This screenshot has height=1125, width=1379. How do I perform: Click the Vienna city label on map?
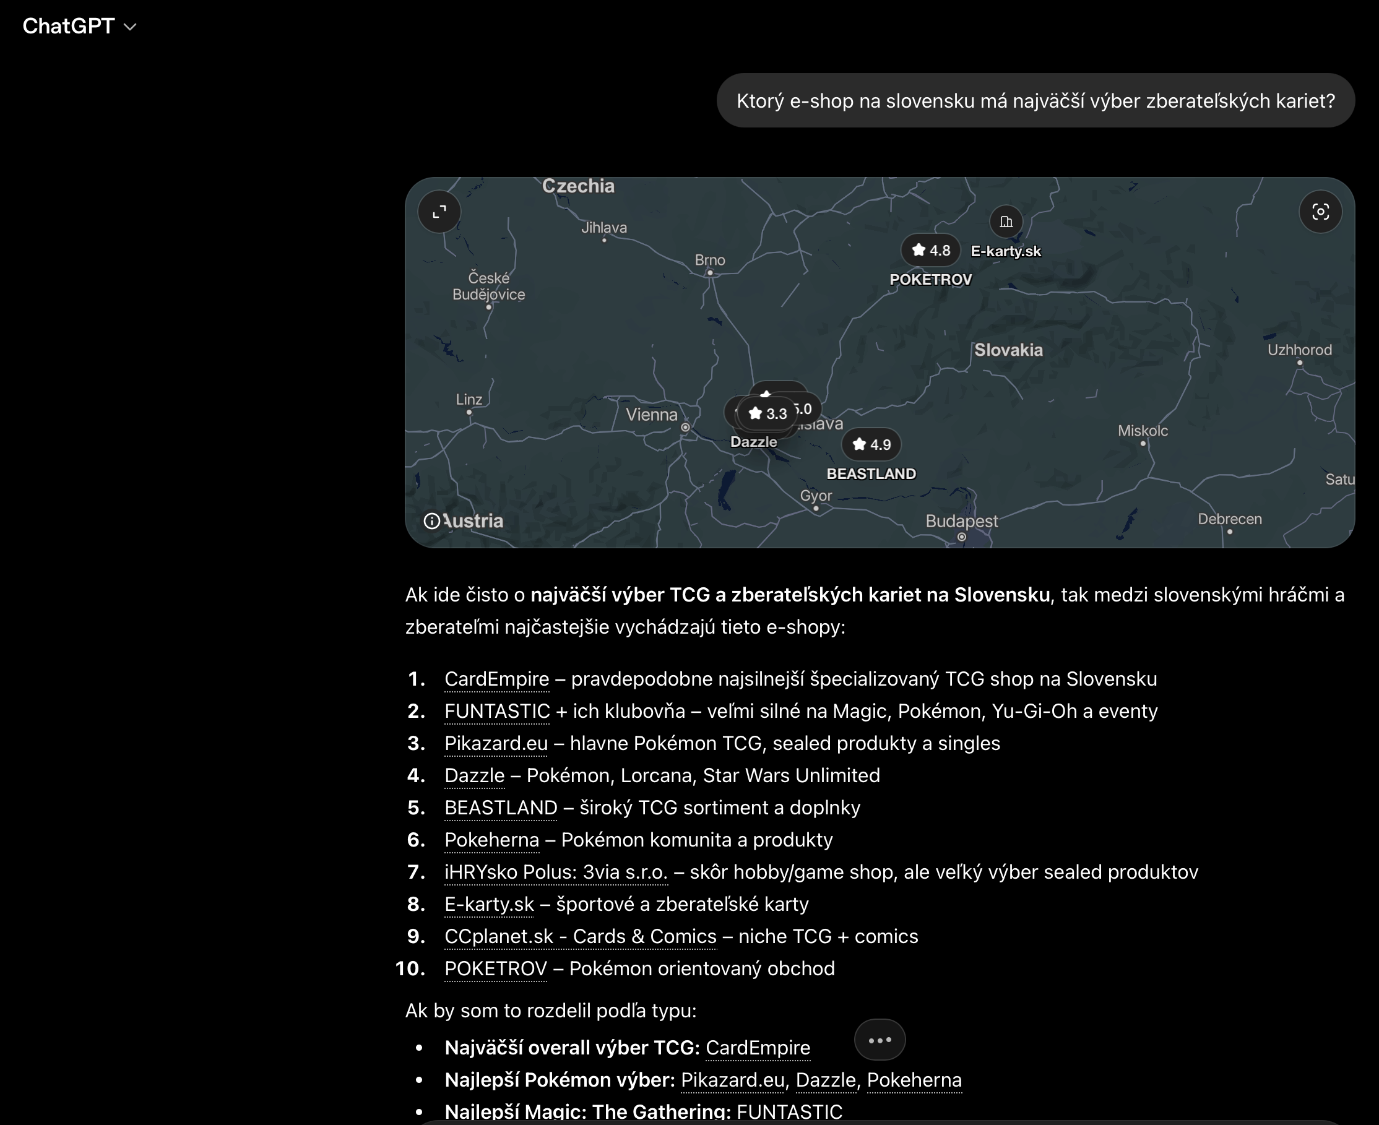651,415
